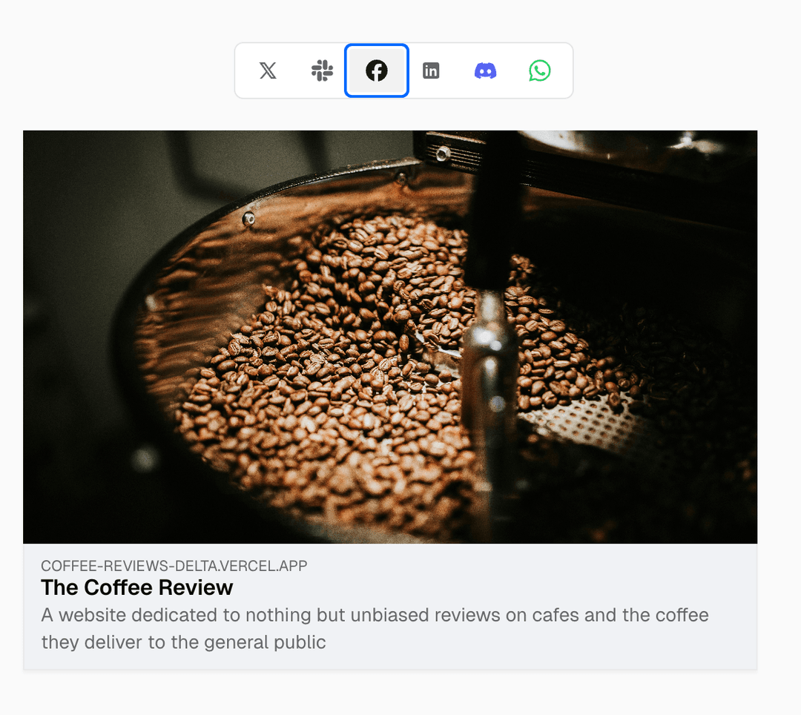Open The Coffee Review title link
Image resolution: width=801 pixels, height=715 pixels.
137,588
